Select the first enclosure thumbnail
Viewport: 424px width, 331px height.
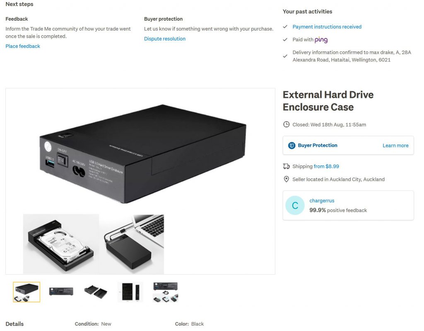point(26,292)
